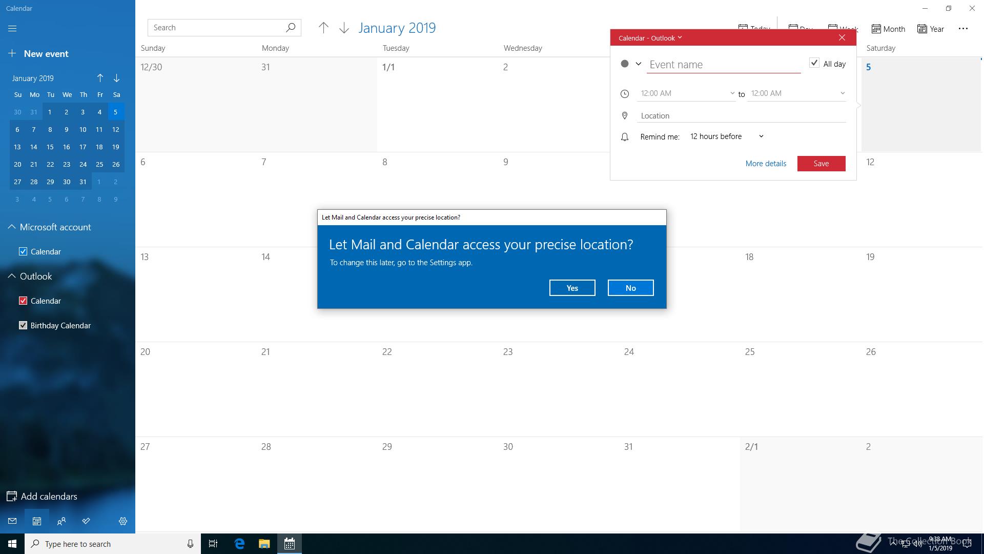Click the event color status dot
Viewport: 984px width, 554px height.
point(624,64)
